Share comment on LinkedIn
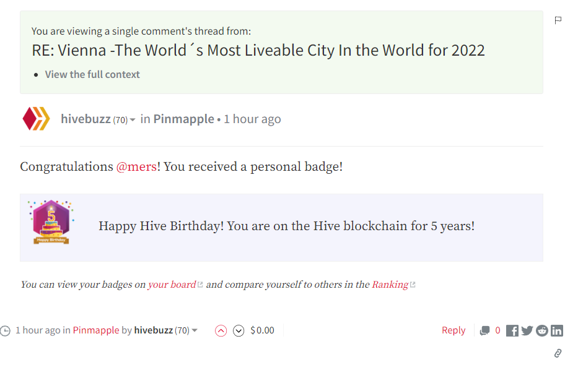The height and width of the screenshot is (365, 565). tap(557, 330)
